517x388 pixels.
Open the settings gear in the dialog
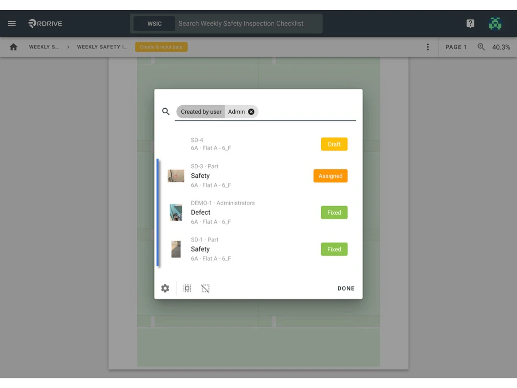[165, 288]
